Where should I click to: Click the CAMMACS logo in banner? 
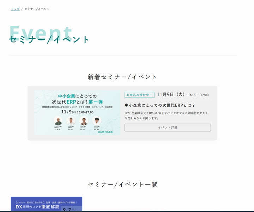(x=105, y=132)
